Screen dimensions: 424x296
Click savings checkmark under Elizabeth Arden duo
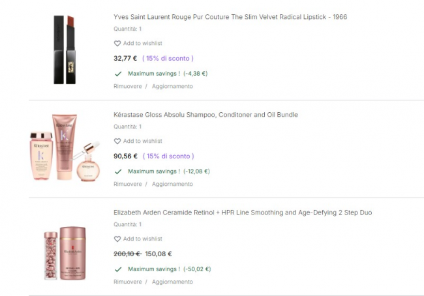(118, 269)
